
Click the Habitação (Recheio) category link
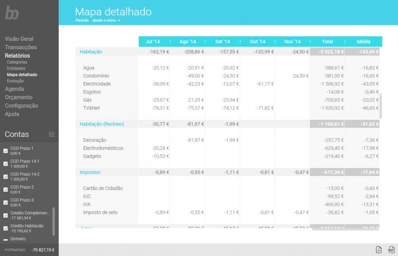tap(101, 124)
